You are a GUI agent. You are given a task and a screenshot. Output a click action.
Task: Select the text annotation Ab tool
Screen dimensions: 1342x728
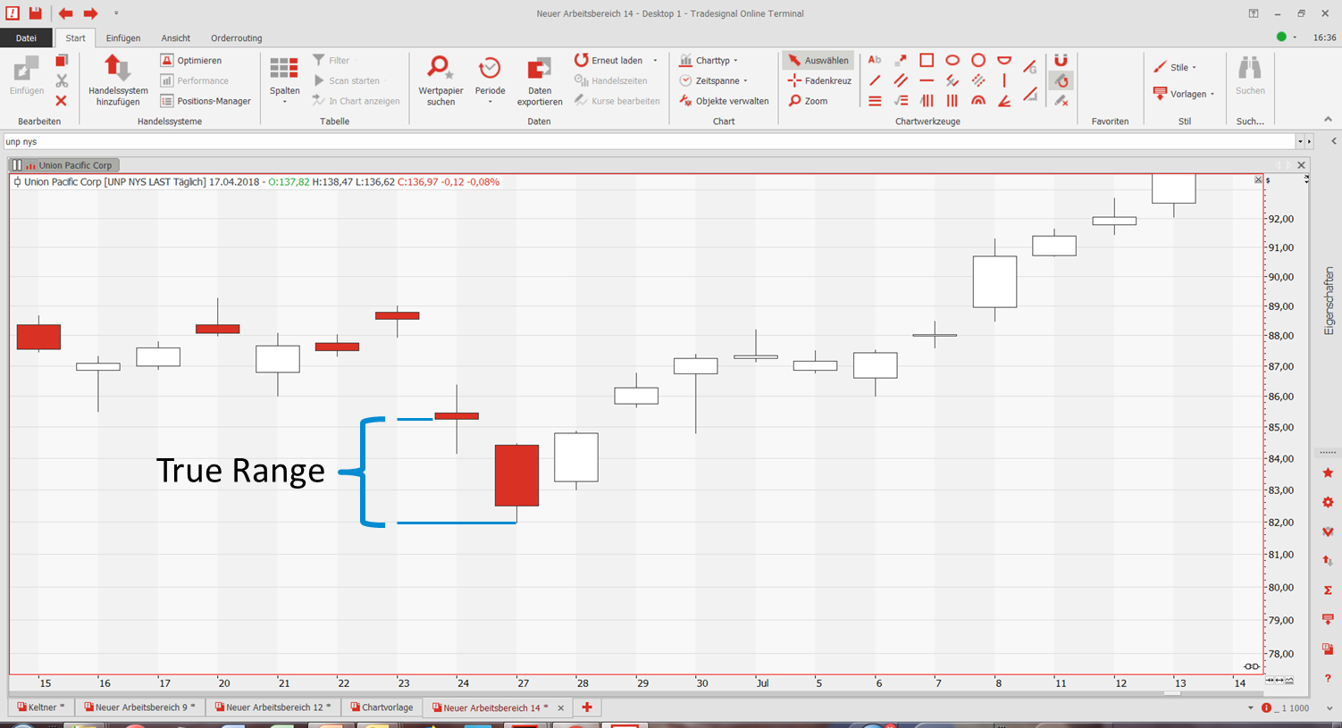pos(875,60)
